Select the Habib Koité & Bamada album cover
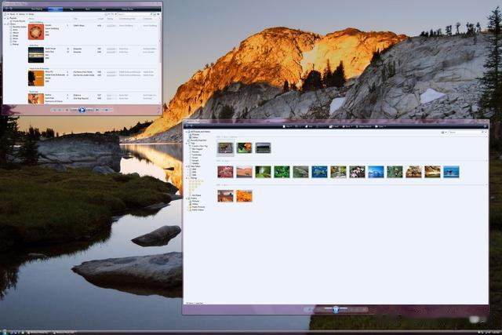This screenshot has height=335, width=502. [36, 78]
